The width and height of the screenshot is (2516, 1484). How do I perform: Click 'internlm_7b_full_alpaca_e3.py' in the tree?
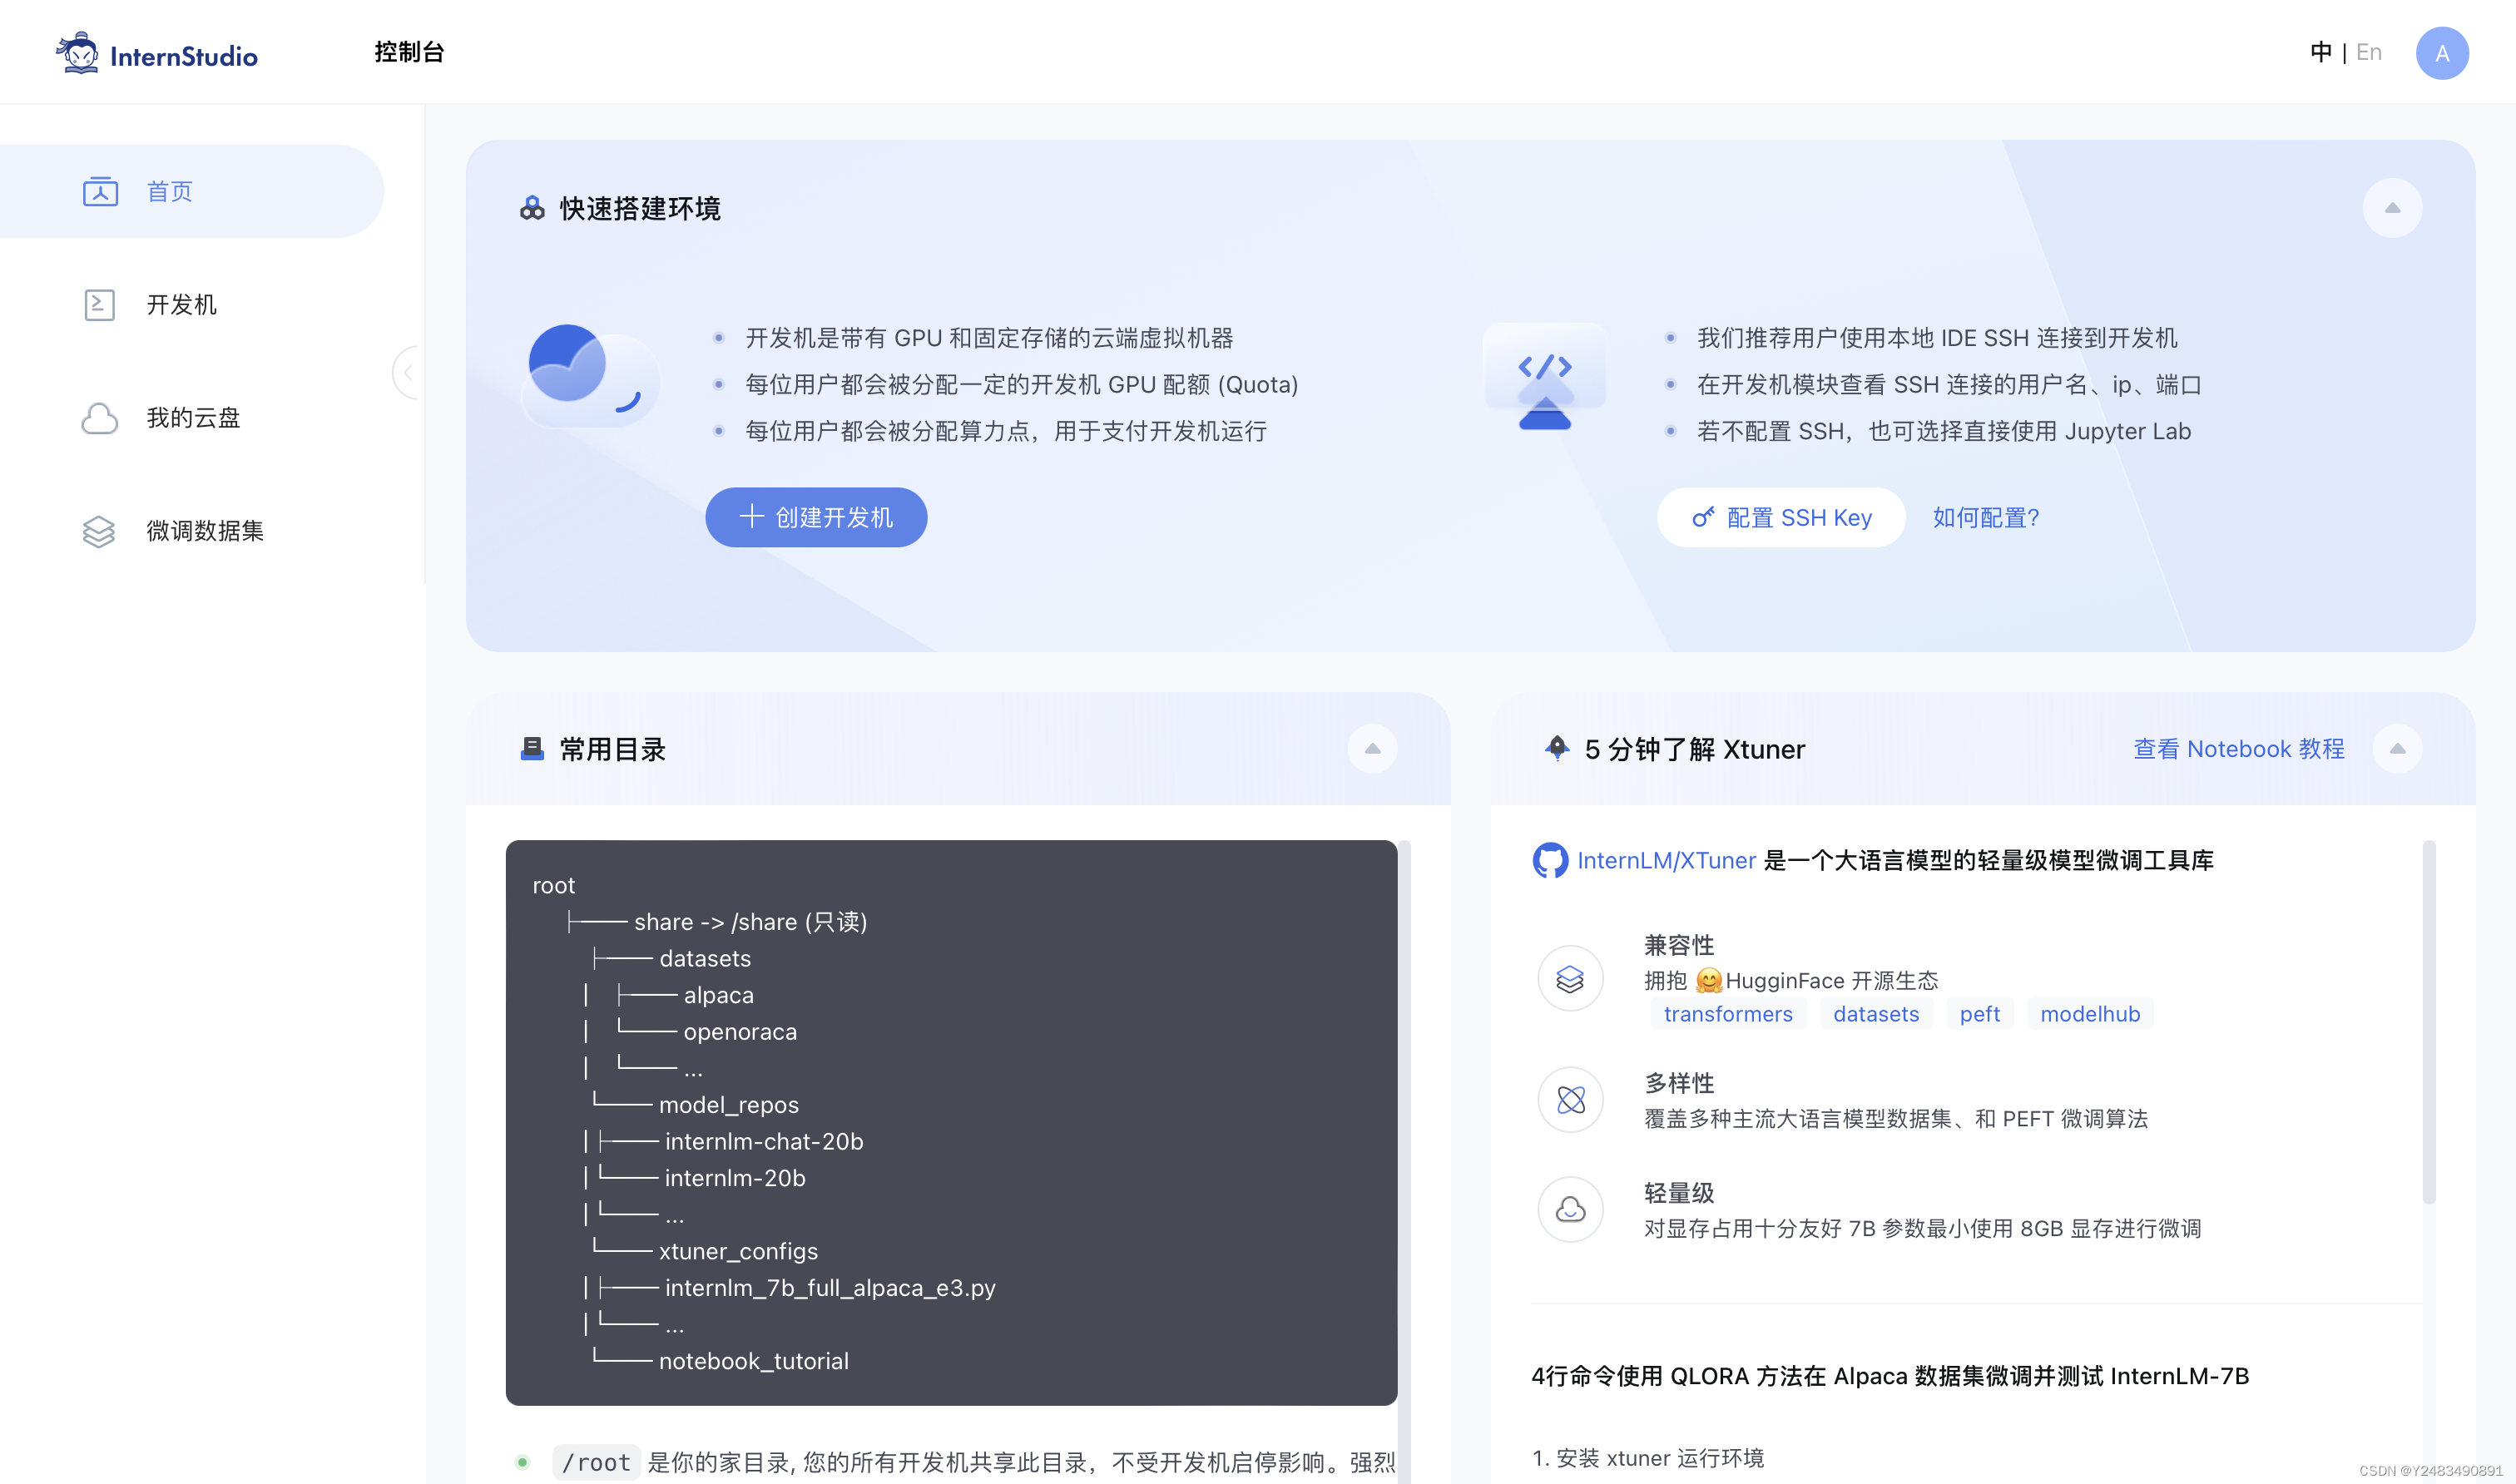(x=830, y=1288)
